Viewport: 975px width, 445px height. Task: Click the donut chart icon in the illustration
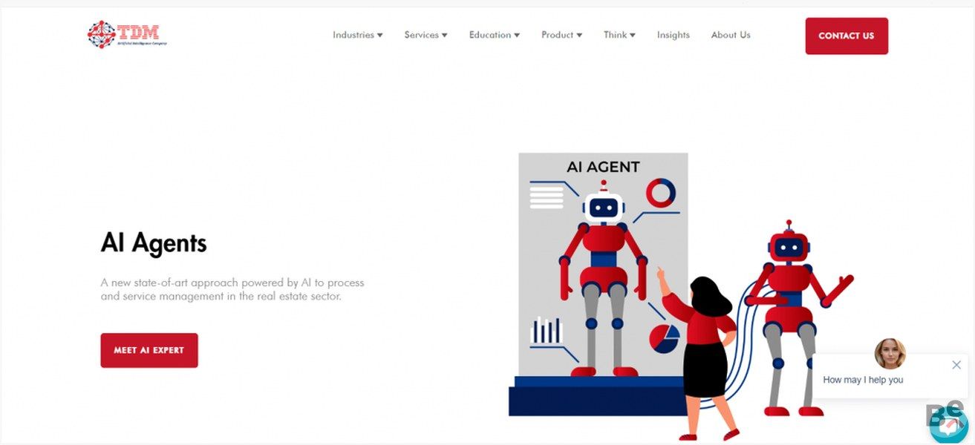point(660,193)
